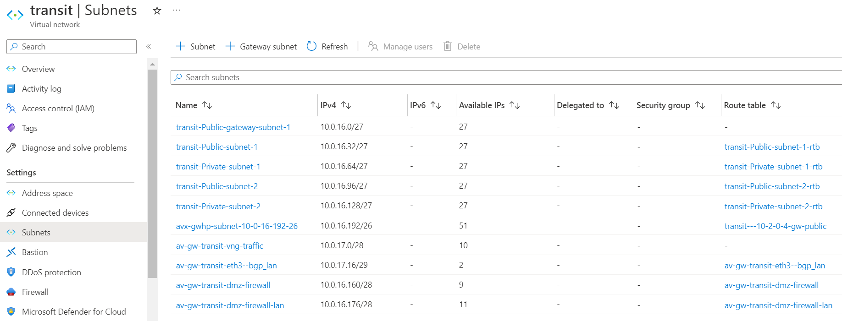Add a new Subnet

196,47
